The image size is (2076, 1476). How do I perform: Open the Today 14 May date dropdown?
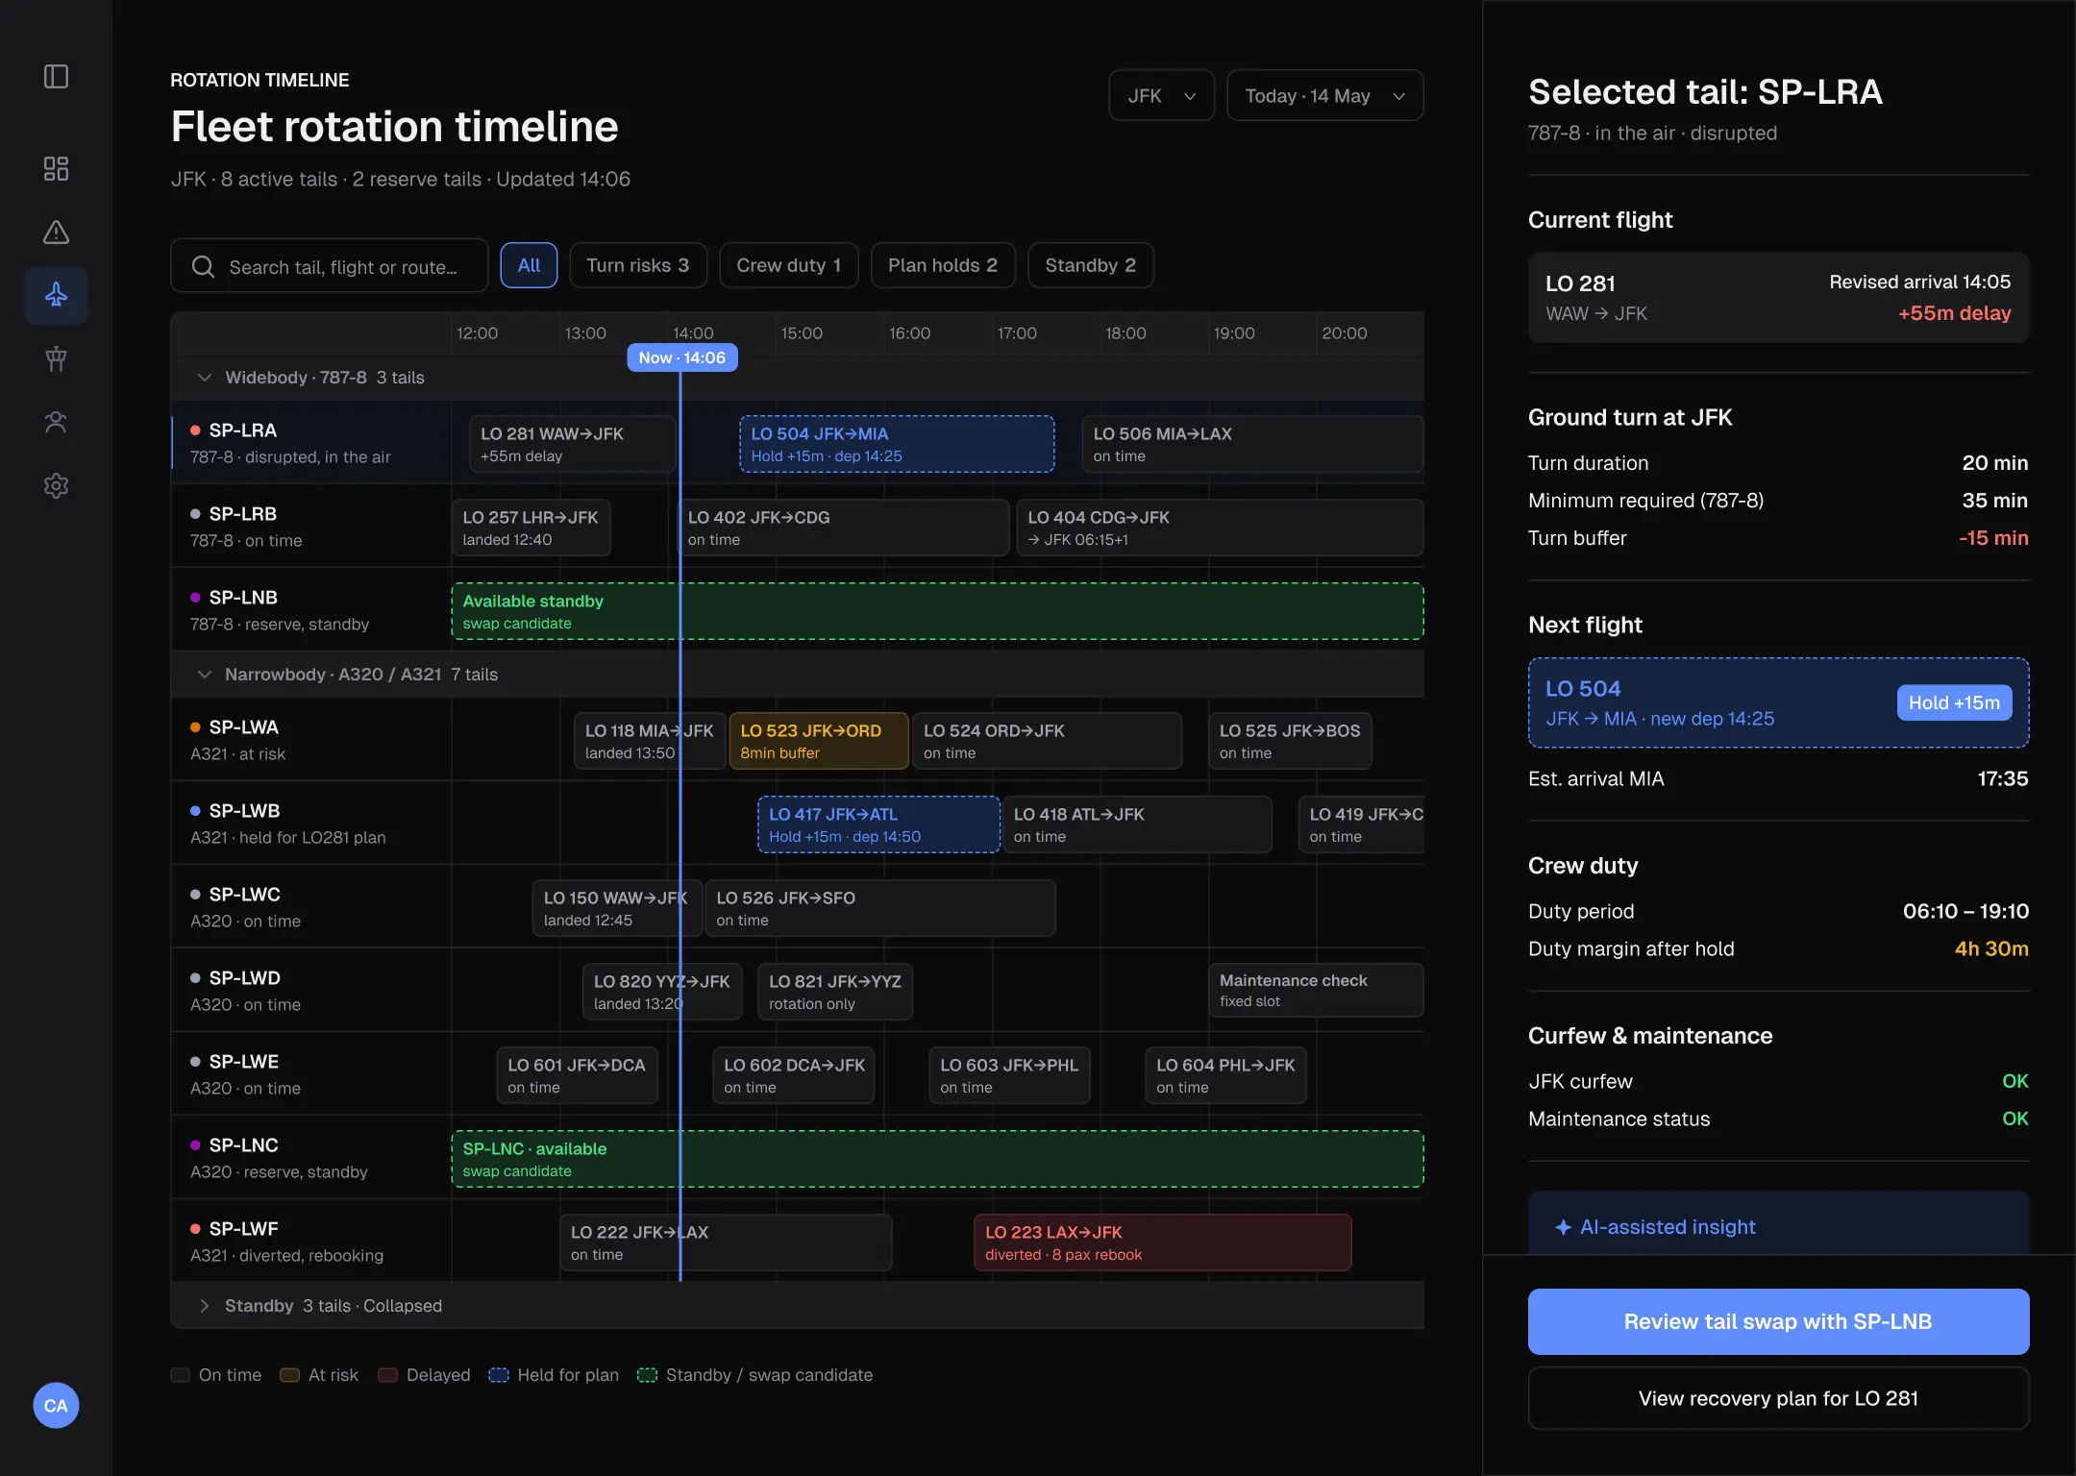(x=1324, y=95)
